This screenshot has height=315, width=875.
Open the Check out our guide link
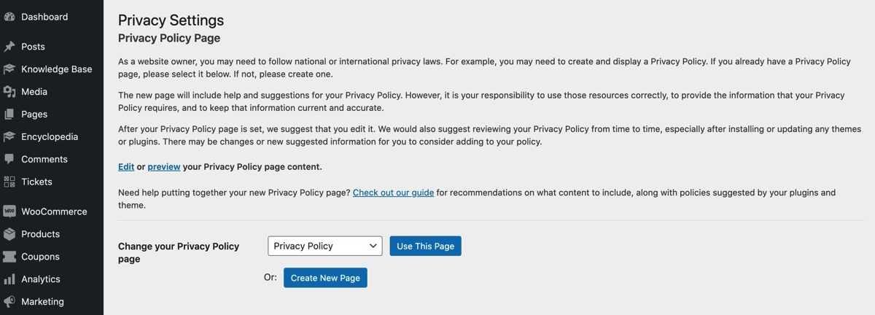(x=393, y=193)
